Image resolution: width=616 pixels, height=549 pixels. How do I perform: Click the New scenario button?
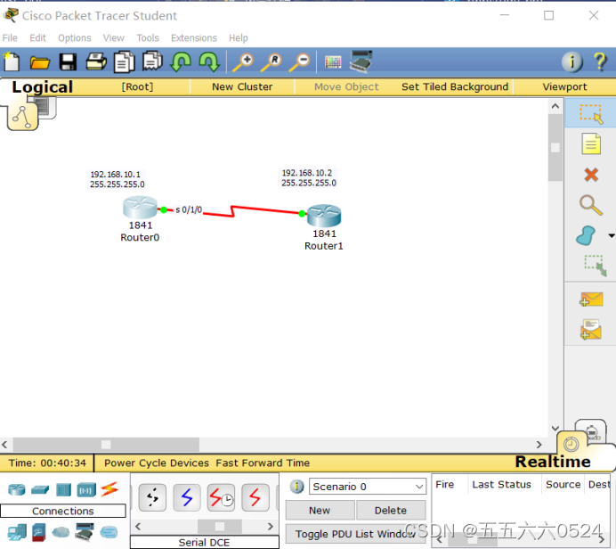[x=320, y=510]
